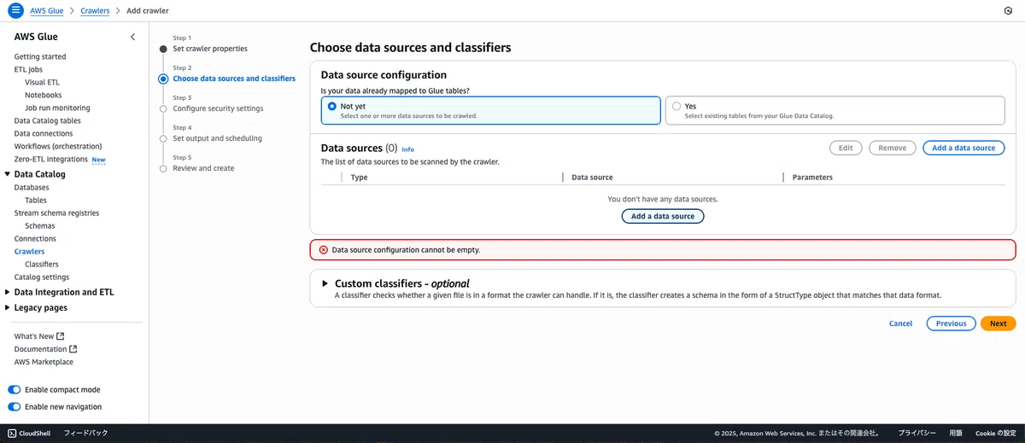1025x443 pixels.
Task: Open Connections in sidebar
Action: (x=35, y=238)
